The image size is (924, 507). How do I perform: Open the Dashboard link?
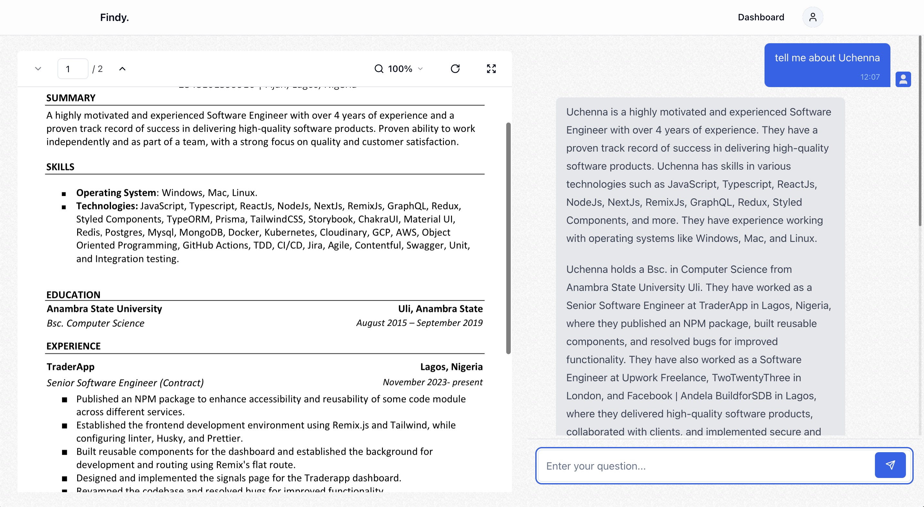click(761, 17)
